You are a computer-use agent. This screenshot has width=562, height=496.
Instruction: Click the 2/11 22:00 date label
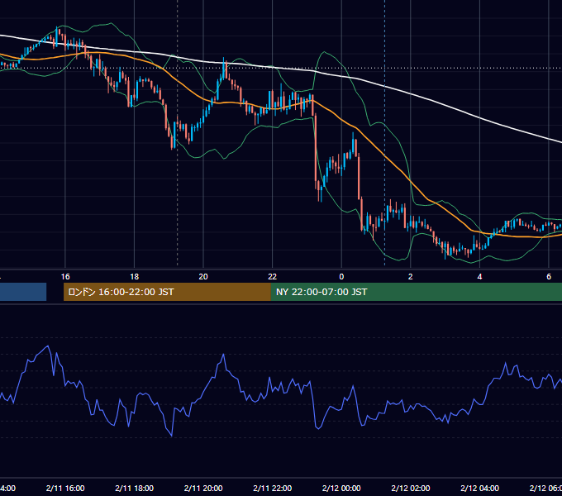click(x=273, y=488)
